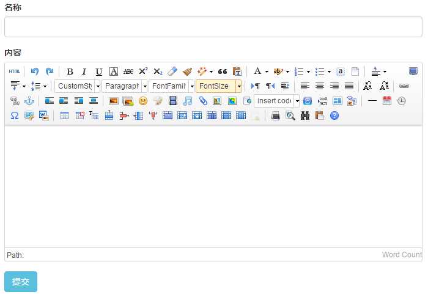Insert current time clock icon
The width and height of the screenshot is (428, 297).
pos(402,101)
